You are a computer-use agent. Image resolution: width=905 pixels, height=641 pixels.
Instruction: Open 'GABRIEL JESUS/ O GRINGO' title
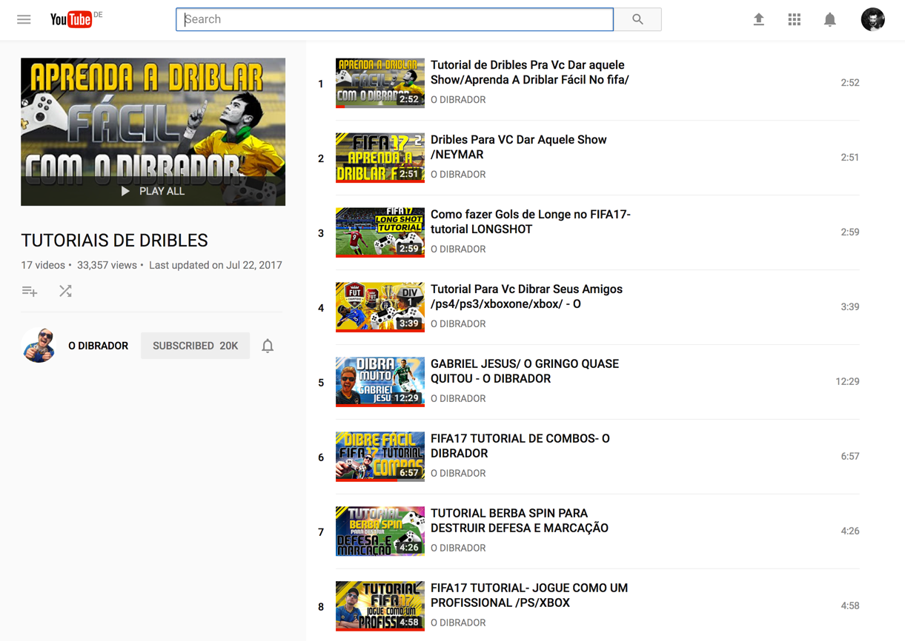tap(525, 372)
